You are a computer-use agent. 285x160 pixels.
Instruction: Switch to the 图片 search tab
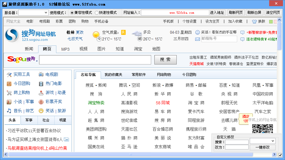[102, 49]
